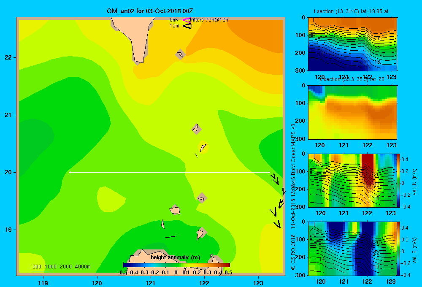Click the '12m' legend label

click(x=174, y=26)
